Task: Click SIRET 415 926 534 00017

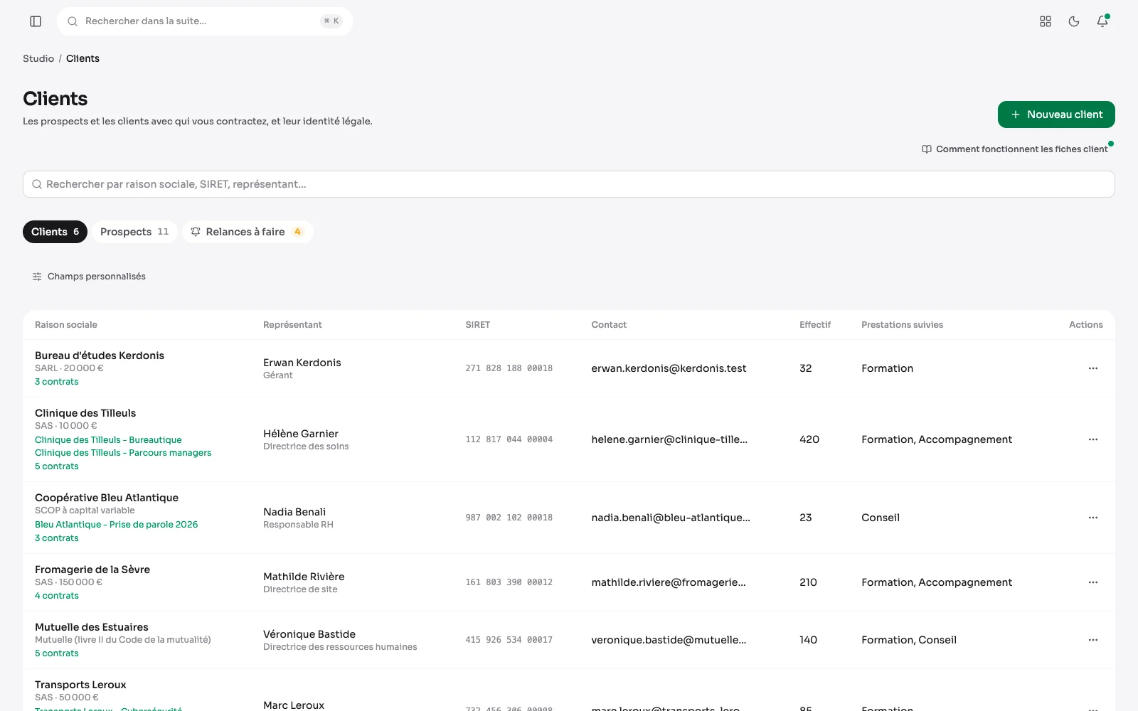Action: click(x=509, y=640)
